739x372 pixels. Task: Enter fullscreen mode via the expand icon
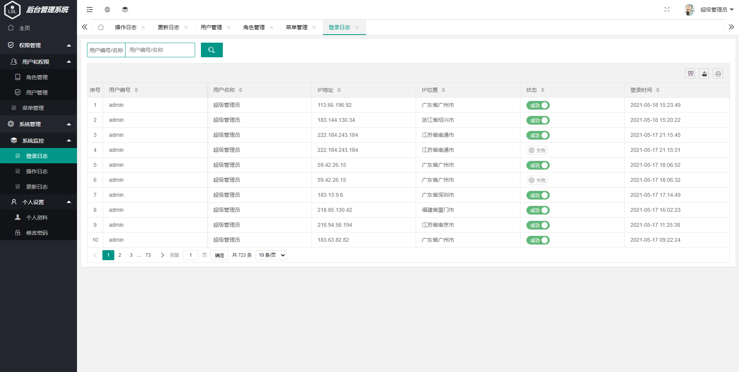tap(667, 9)
